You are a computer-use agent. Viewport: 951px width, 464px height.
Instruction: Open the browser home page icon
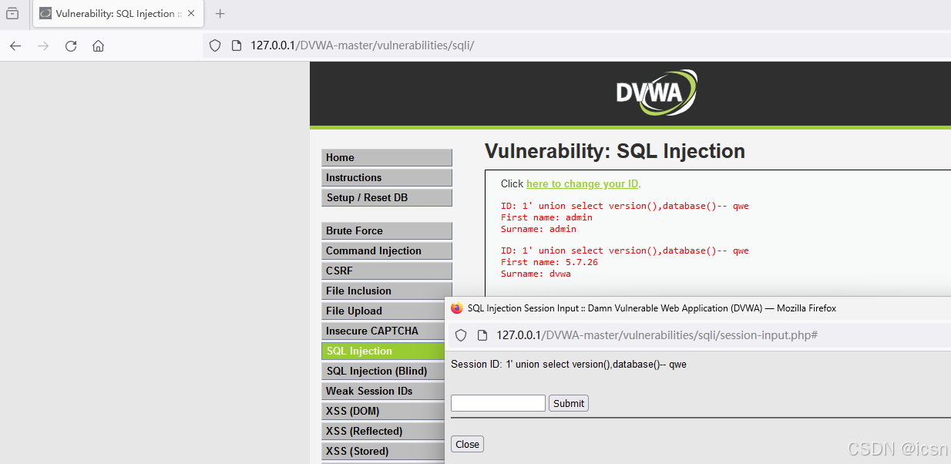[98, 45]
